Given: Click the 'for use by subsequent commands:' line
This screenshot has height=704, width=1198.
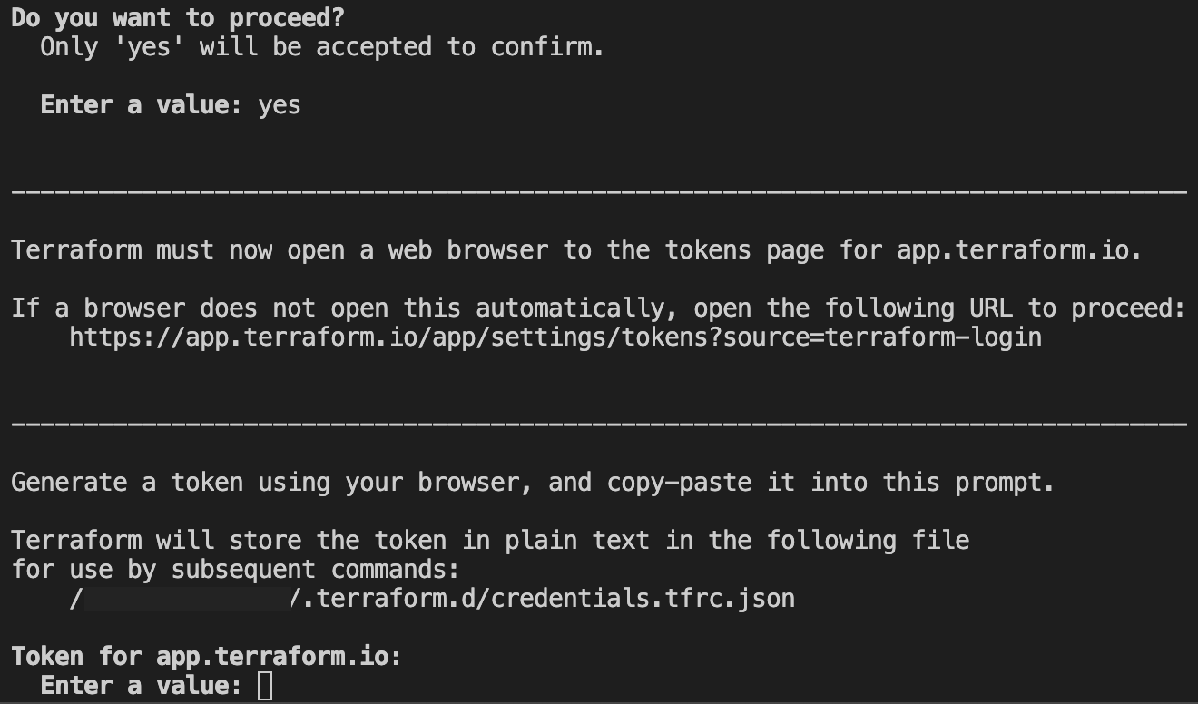Looking at the screenshot, I should (x=236, y=570).
